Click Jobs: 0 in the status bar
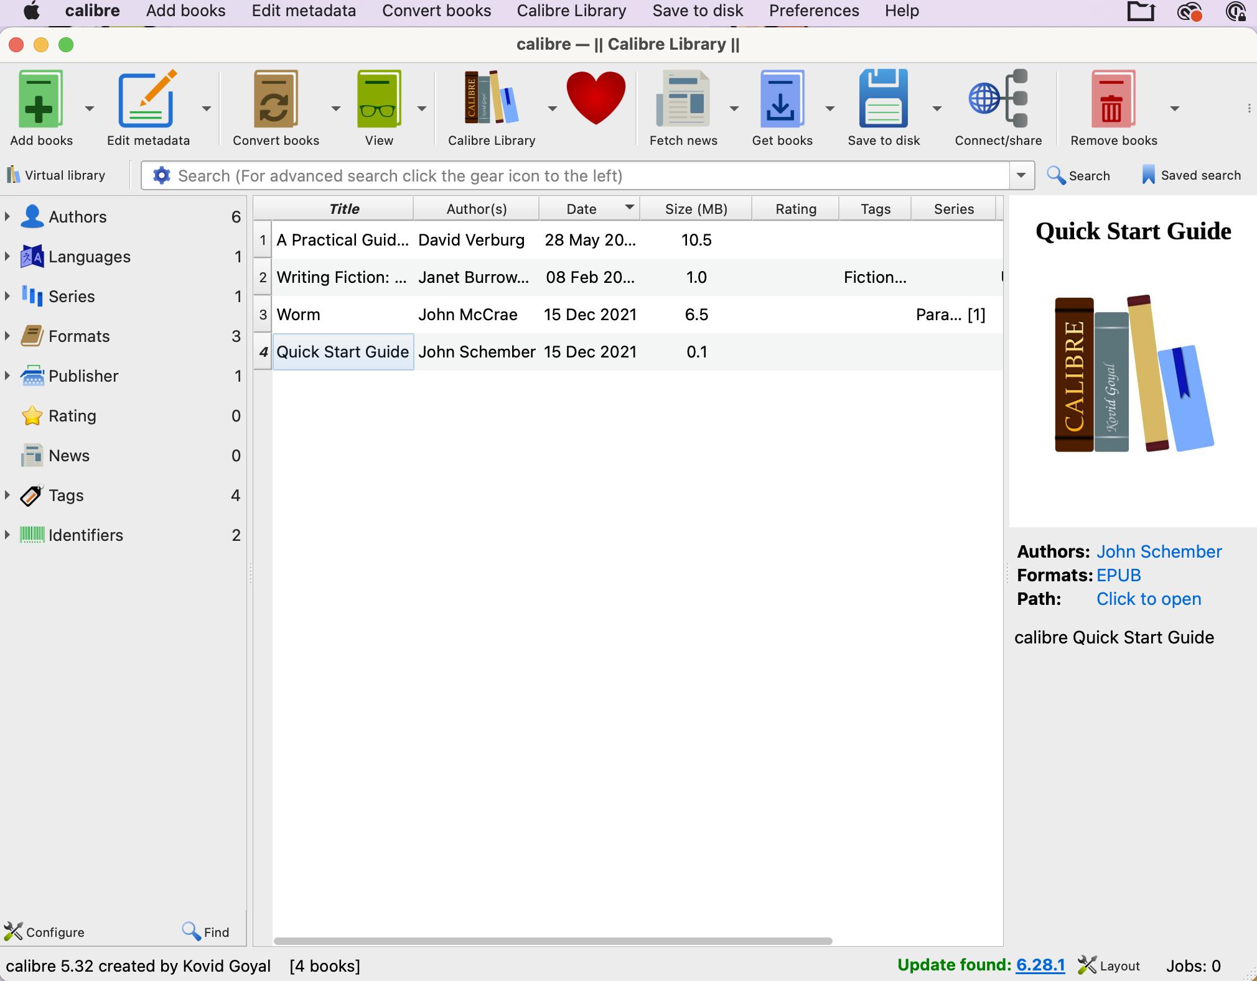Screen dimensions: 1257x981 [x=1193, y=965]
